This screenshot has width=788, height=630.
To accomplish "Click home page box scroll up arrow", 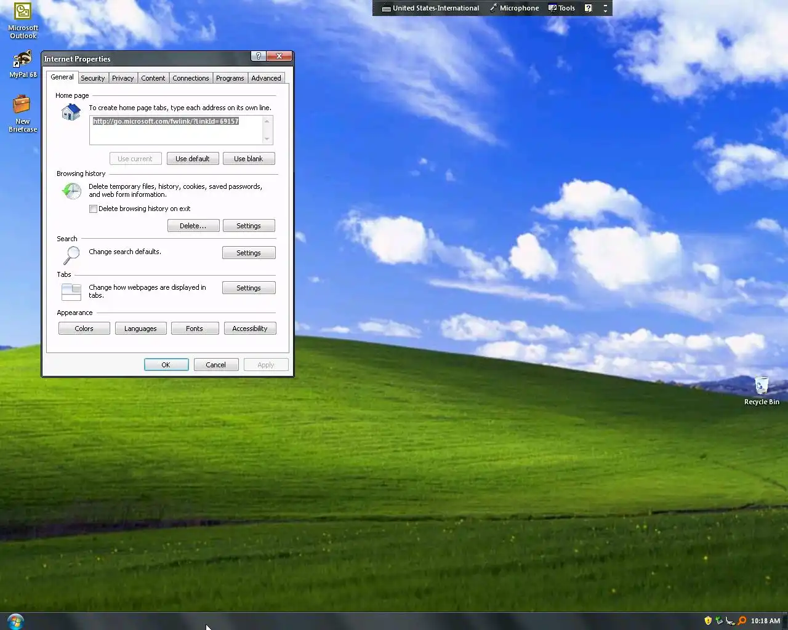I will tap(267, 121).
